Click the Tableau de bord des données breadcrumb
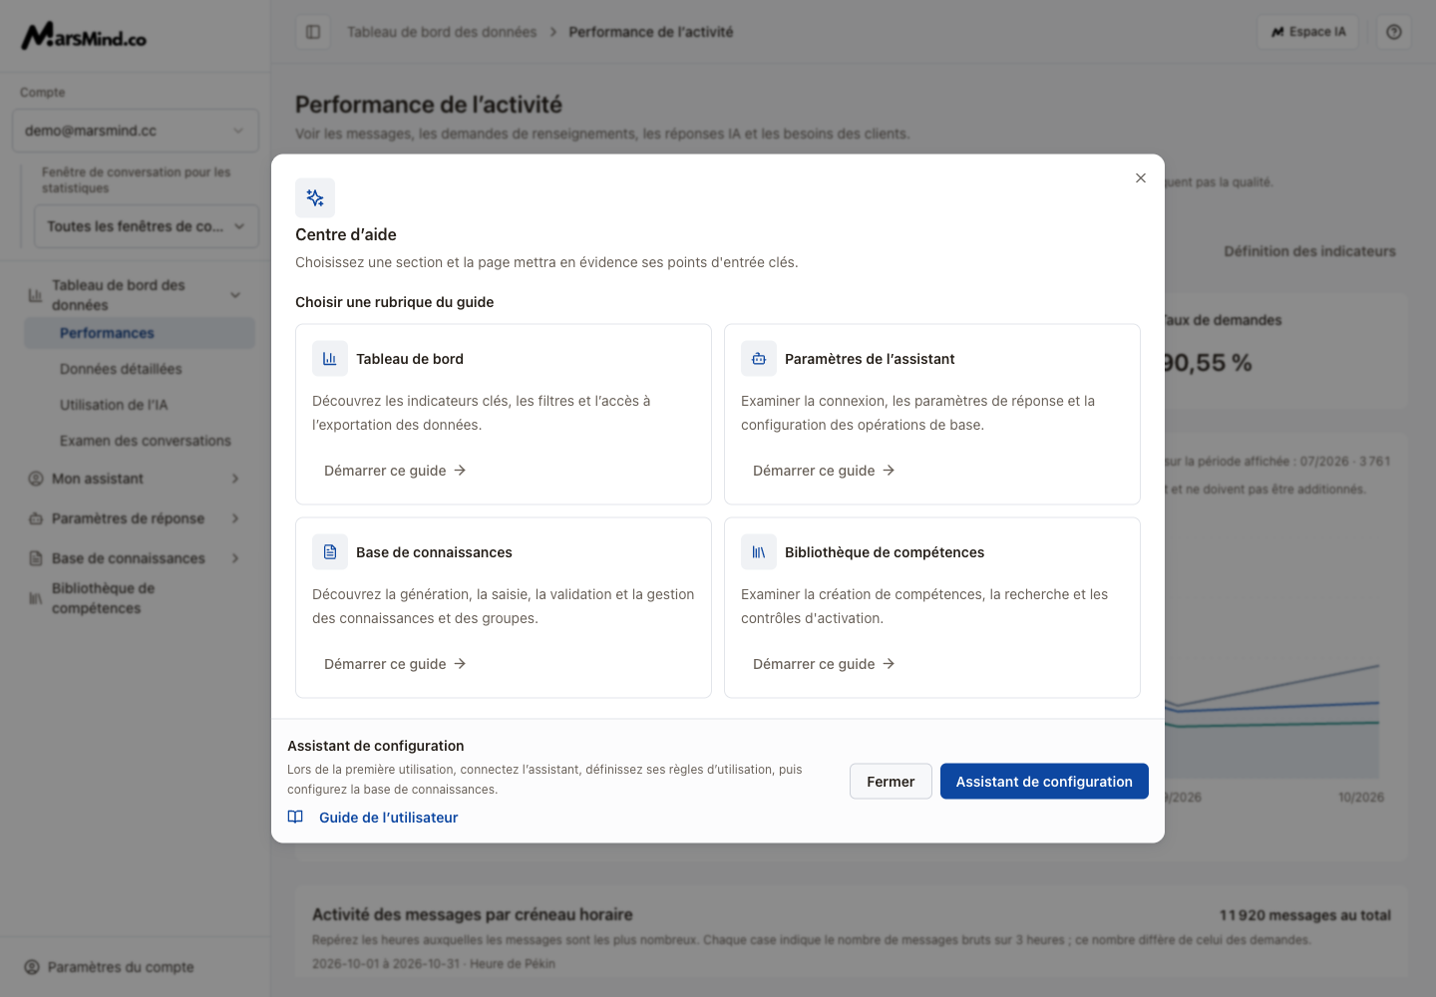Image resolution: width=1436 pixels, height=997 pixels. click(x=442, y=32)
